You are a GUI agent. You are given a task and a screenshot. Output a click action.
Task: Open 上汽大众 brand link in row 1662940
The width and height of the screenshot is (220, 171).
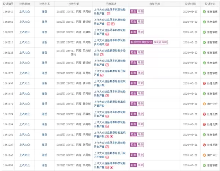click(25, 12)
